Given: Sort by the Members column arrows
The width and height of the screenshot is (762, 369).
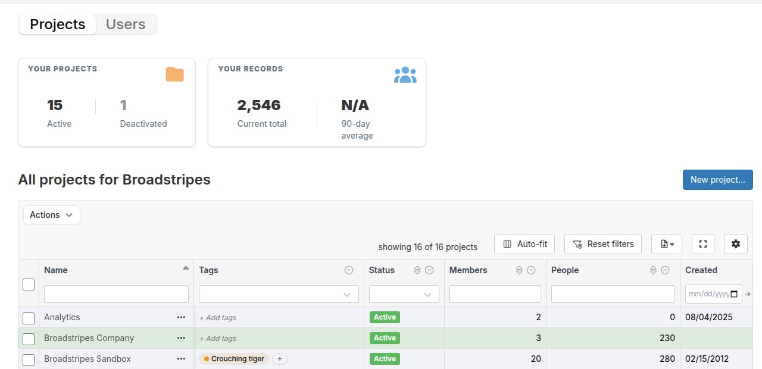Looking at the screenshot, I should (x=519, y=270).
